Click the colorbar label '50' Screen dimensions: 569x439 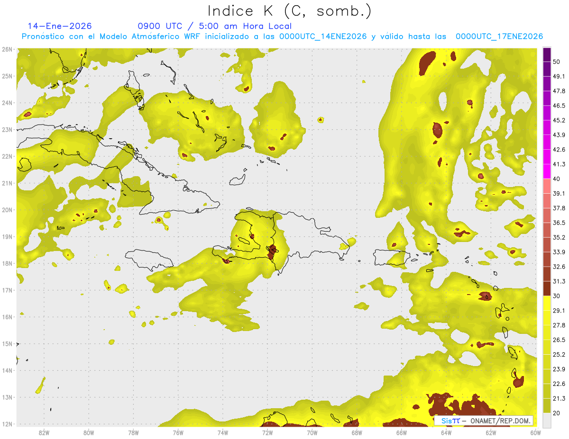tap(557, 62)
